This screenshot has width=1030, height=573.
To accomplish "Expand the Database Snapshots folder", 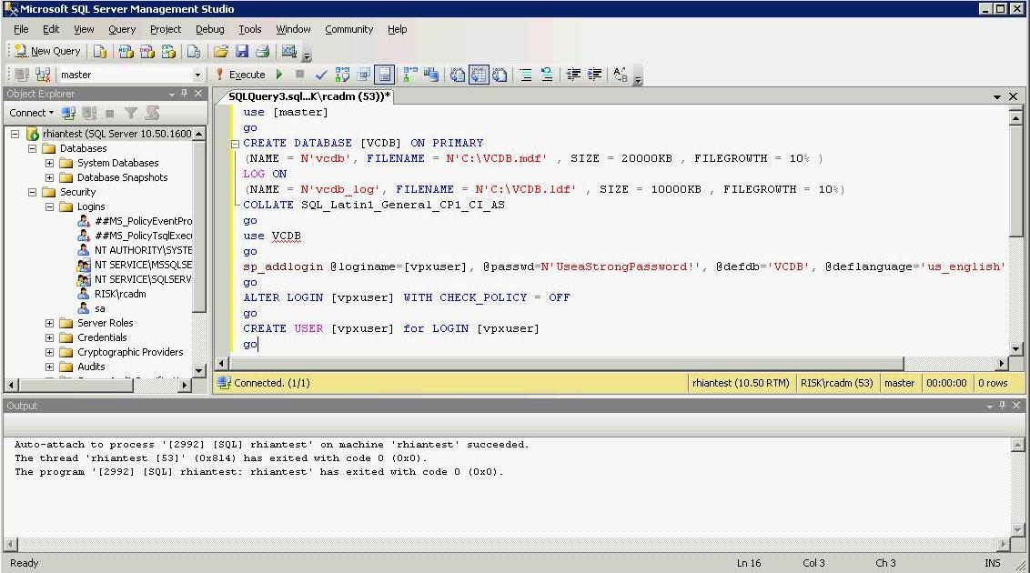I will click(x=49, y=177).
